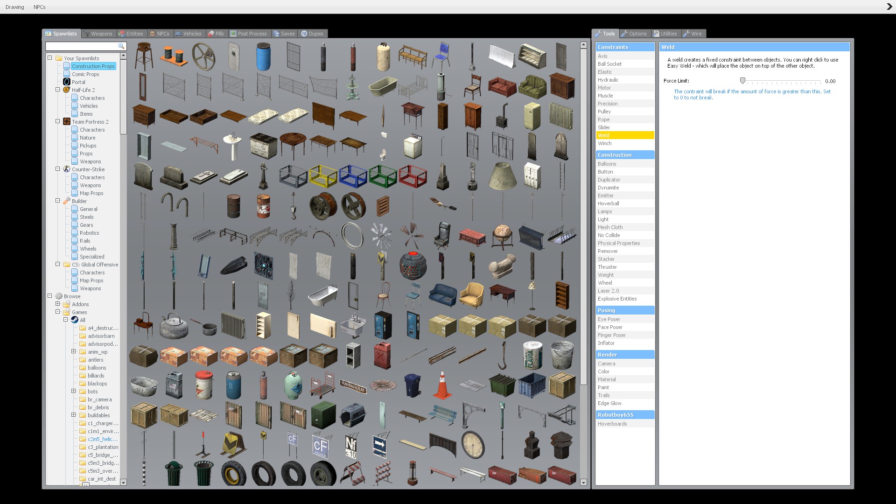Click the Team Fortress 2 icon
This screenshot has height=504, width=896.
[x=67, y=121]
